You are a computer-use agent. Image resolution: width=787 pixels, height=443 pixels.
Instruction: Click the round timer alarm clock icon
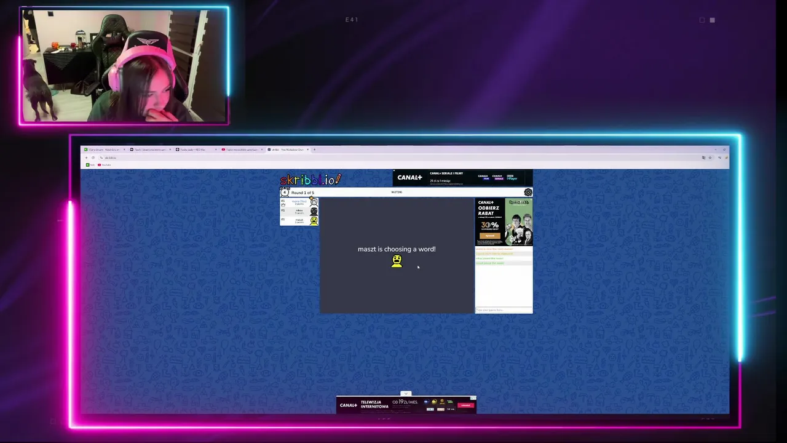(284, 192)
